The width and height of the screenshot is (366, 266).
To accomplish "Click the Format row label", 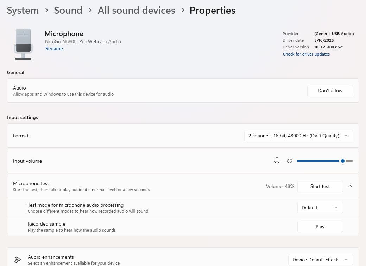I will coord(21,136).
